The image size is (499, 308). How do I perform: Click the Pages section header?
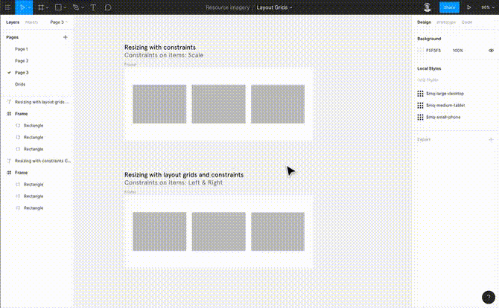click(x=13, y=37)
